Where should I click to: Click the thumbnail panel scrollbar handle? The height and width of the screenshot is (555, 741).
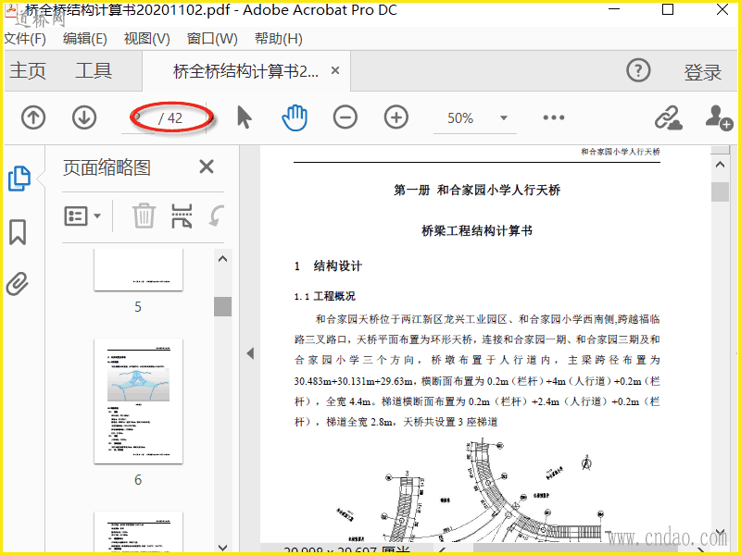222,306
